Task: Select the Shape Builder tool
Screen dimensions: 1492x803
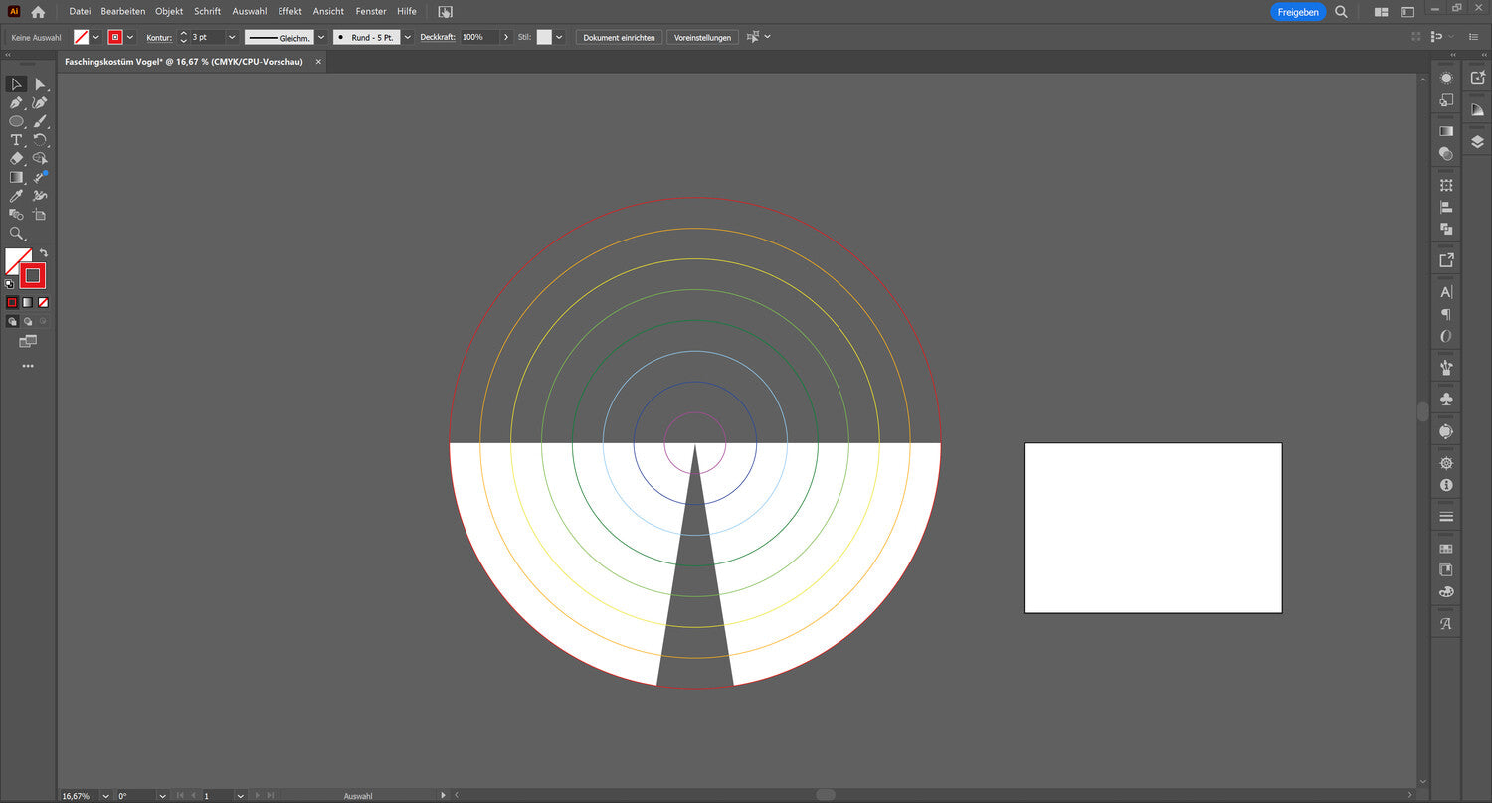Action: 40,158
